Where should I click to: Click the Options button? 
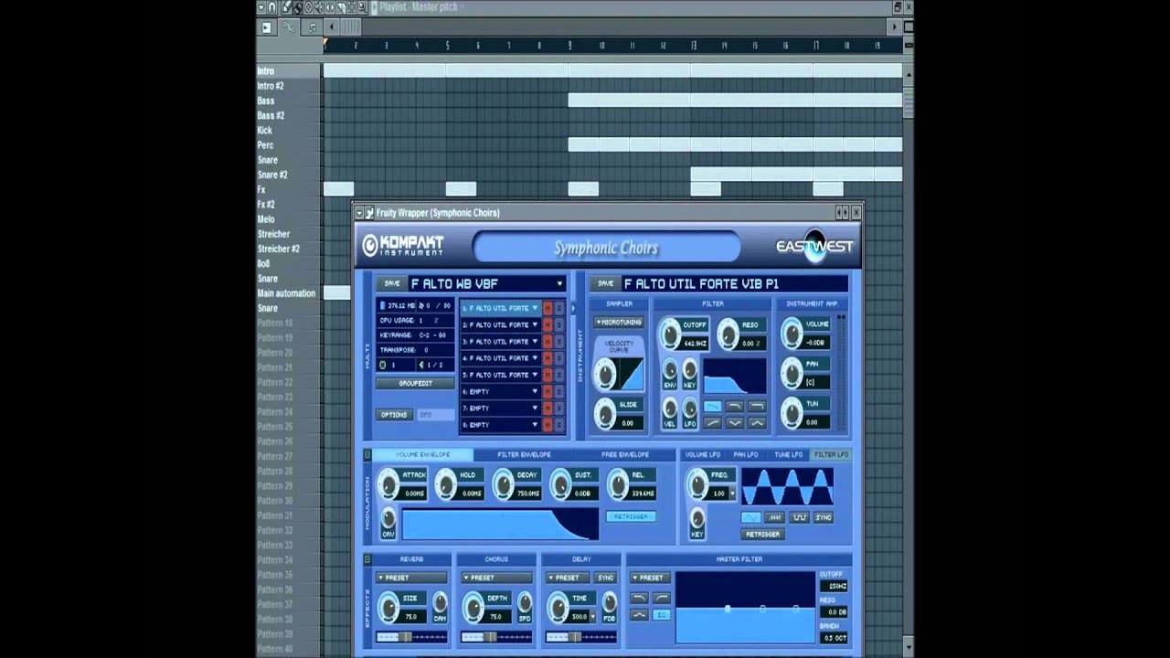[x=395, y=415]
